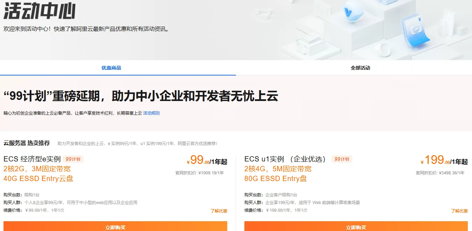Viewport: 472px width, 231px height.
Task: Click 立即购买 for ECS 经济型e实例
Action: (x=115, y=226)
